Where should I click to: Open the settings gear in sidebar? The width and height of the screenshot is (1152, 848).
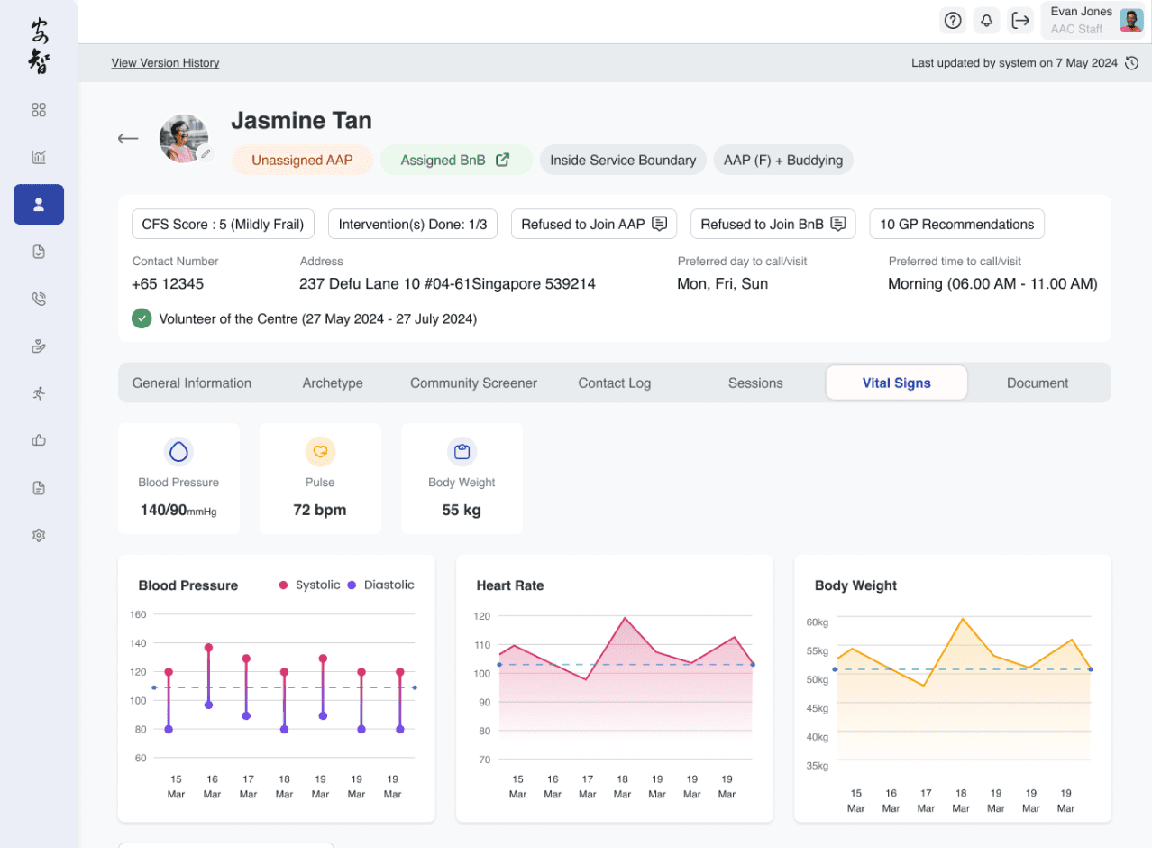[x=39, y=535]
